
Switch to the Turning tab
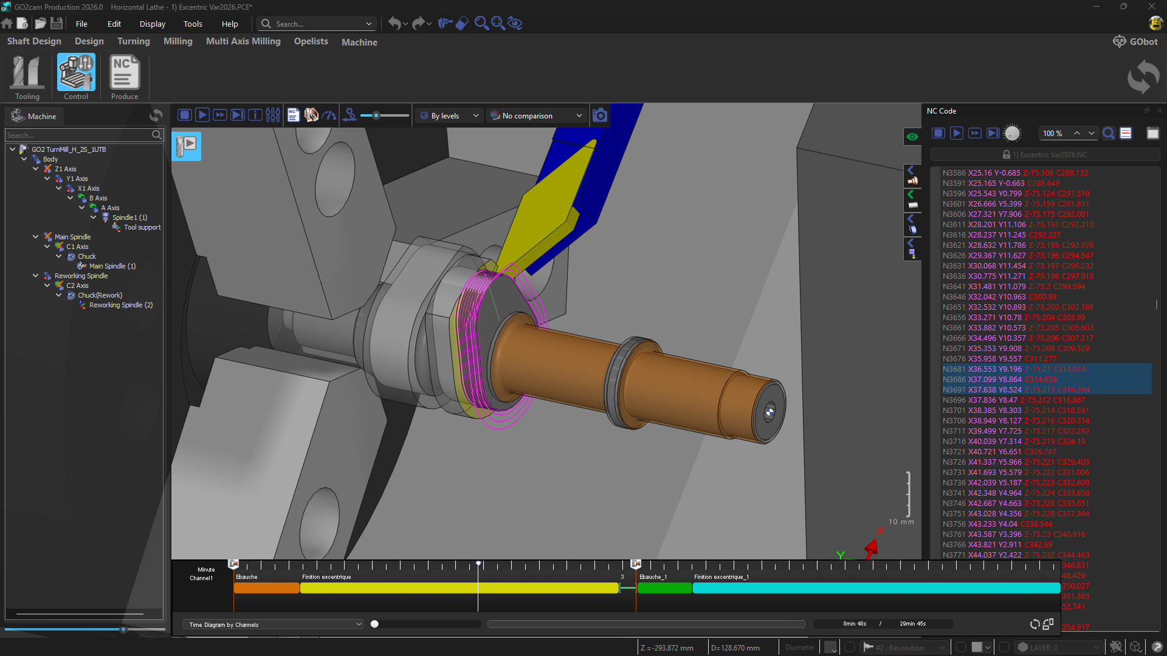tap(133, 41)
